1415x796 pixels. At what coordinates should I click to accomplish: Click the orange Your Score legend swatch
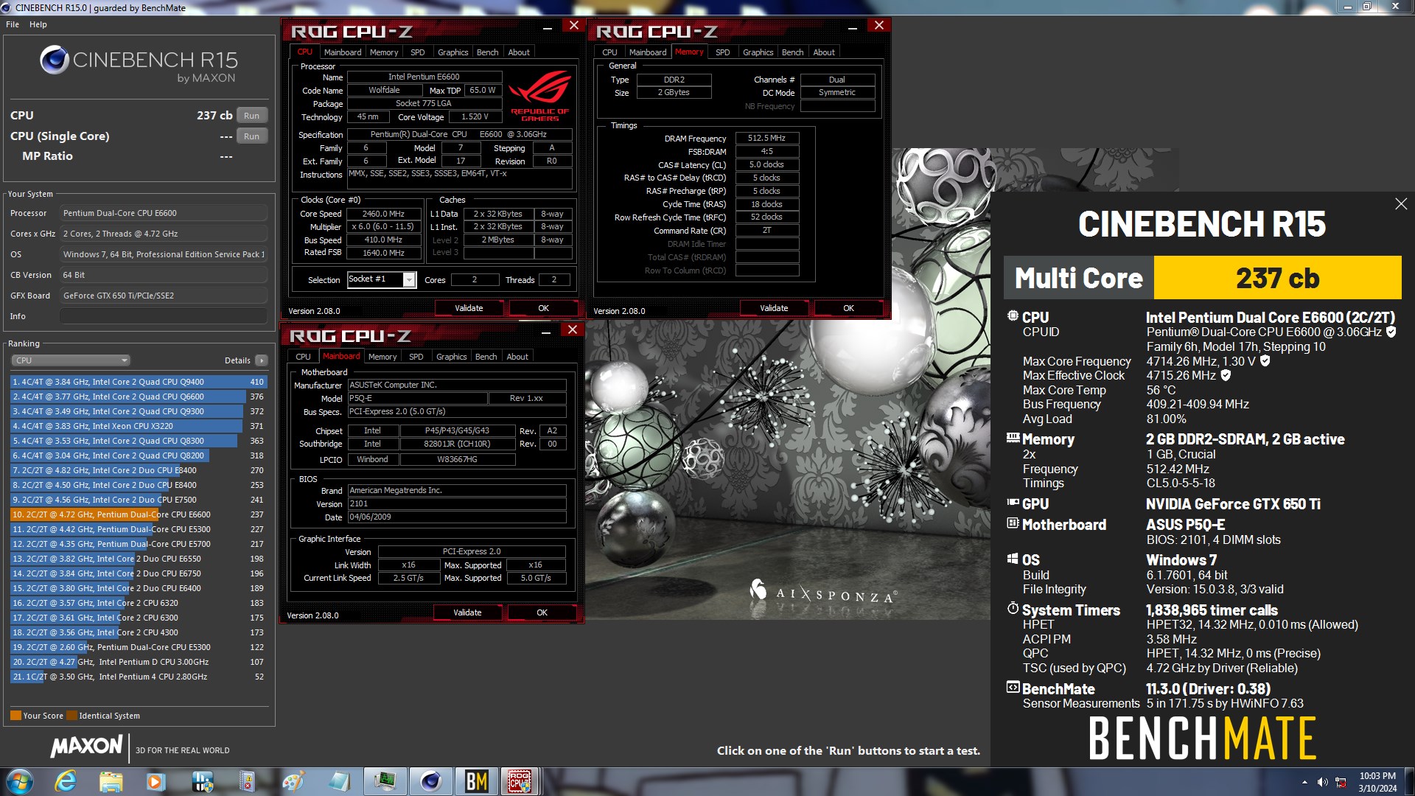coord(15,716)
